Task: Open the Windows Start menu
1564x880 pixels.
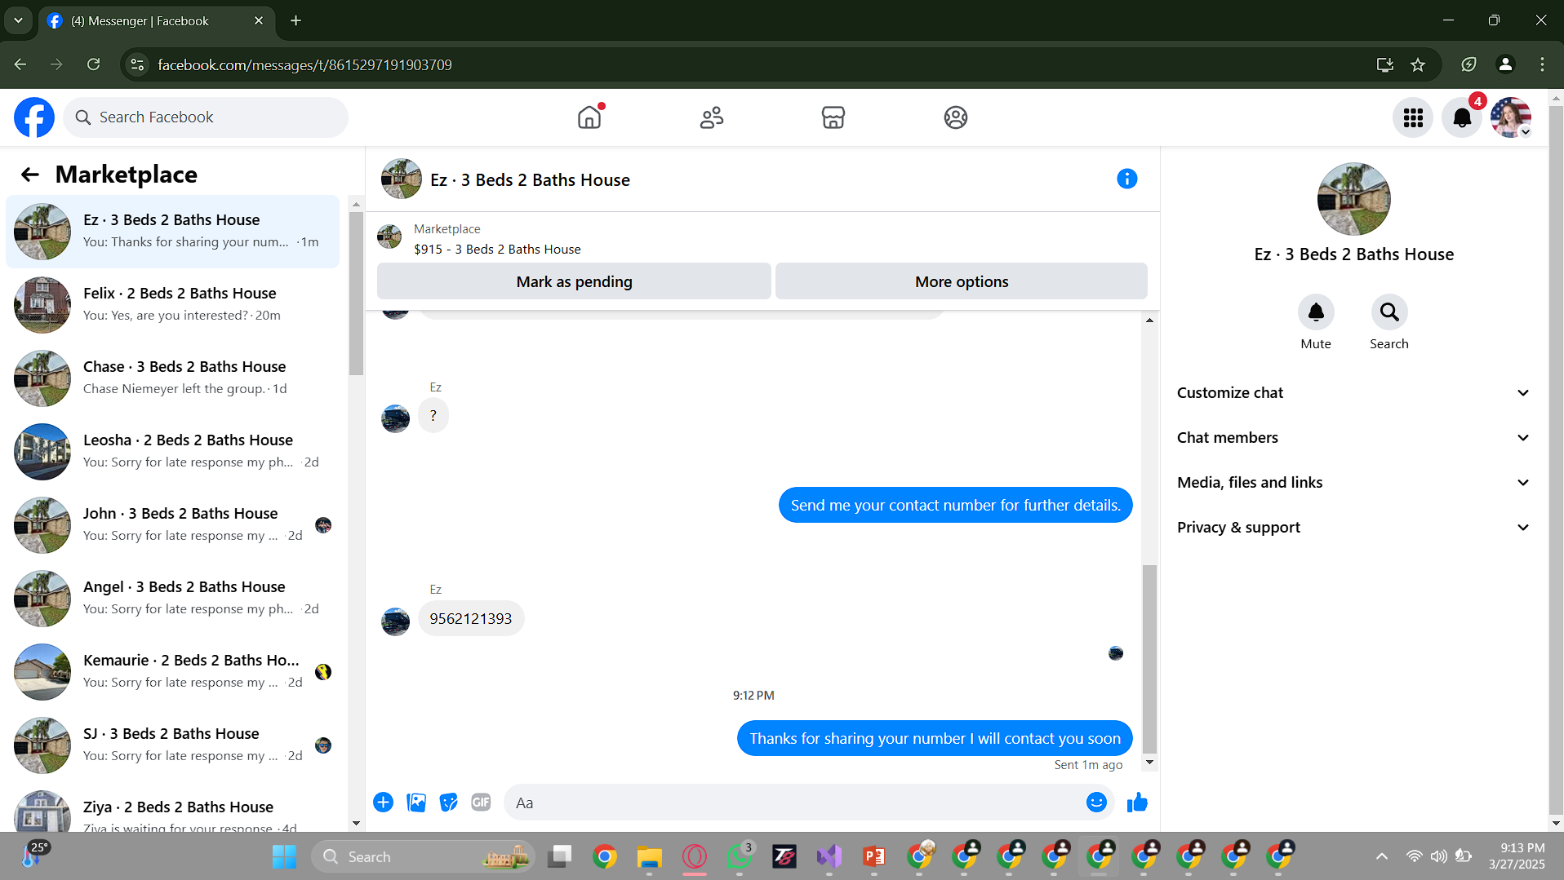Action: (284, 856)
